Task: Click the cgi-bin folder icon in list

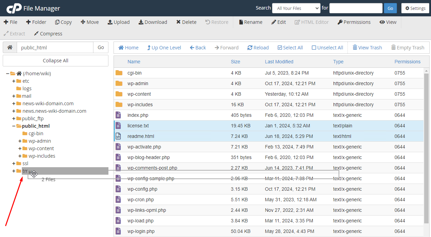Action: 119,73
